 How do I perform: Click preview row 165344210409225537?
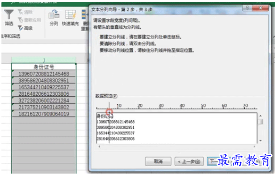pos(116,133)
